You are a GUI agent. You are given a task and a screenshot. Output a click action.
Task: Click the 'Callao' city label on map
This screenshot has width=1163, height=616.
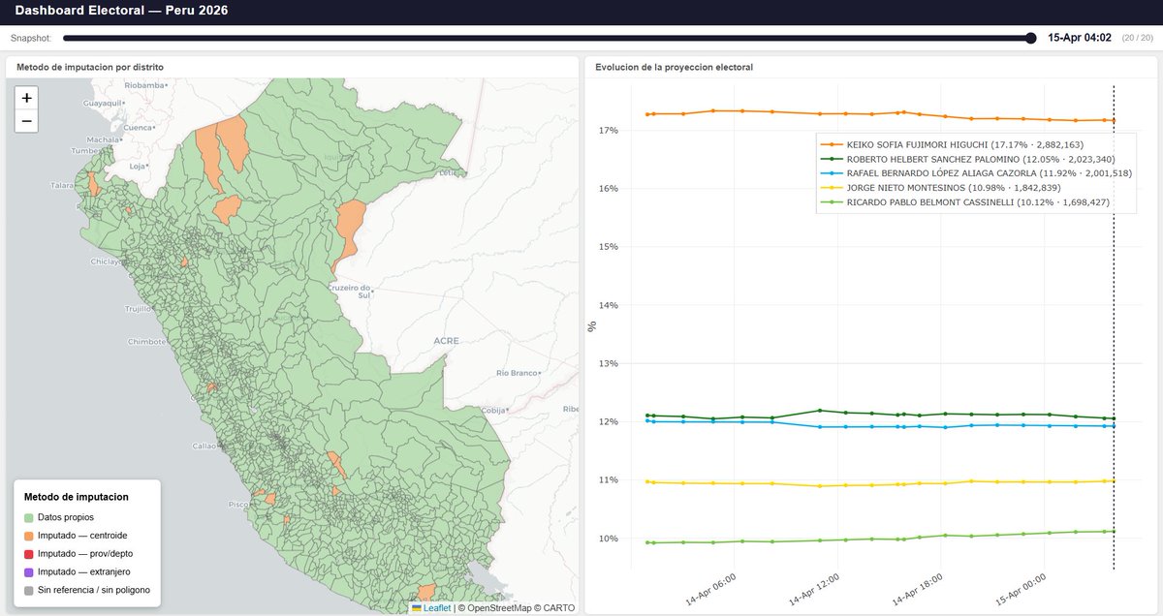click(x=205, y=447)
